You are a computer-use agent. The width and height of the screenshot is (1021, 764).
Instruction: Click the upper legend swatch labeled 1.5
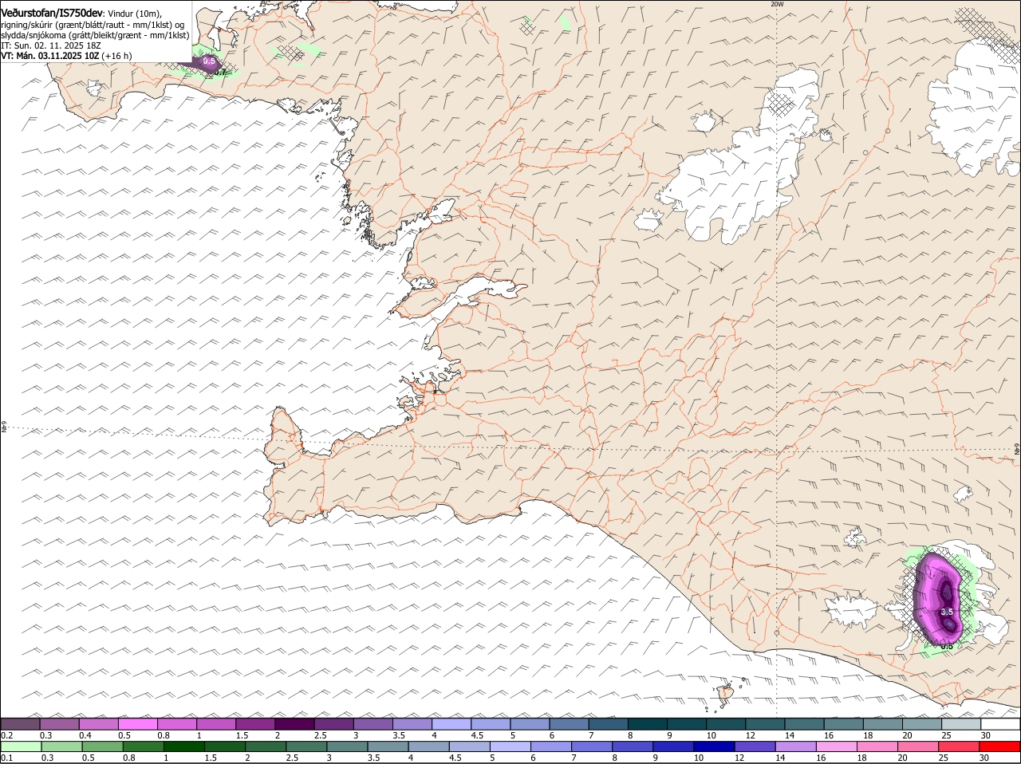(x=256, y=724)
